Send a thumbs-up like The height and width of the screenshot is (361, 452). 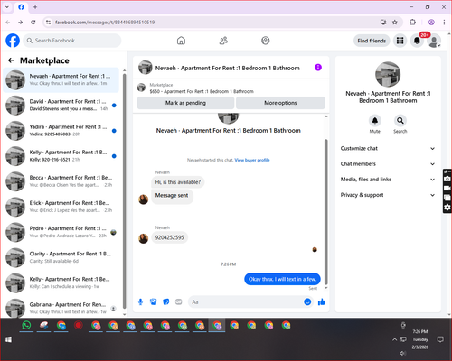[x=322, y=301]
